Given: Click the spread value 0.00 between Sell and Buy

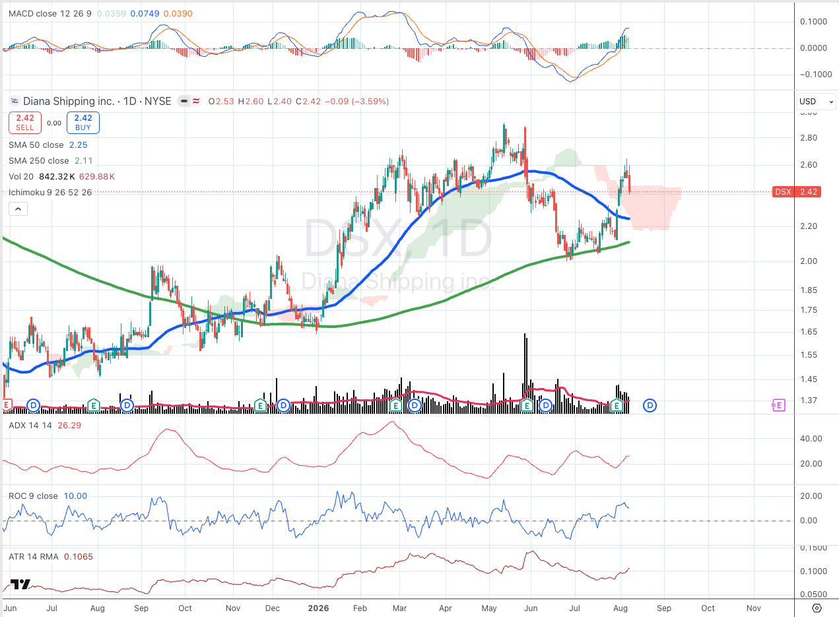Looking at the screenshot, I should tap(54, 123).
